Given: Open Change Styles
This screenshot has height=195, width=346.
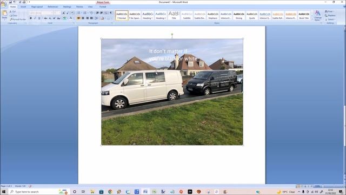Looking at the screenshot, I should [x=318, y=16].
